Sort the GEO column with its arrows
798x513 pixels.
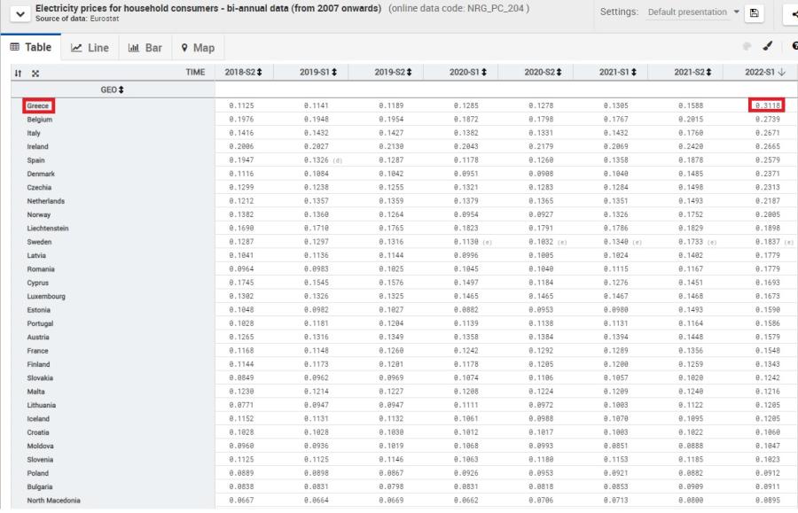pos(121,89)
